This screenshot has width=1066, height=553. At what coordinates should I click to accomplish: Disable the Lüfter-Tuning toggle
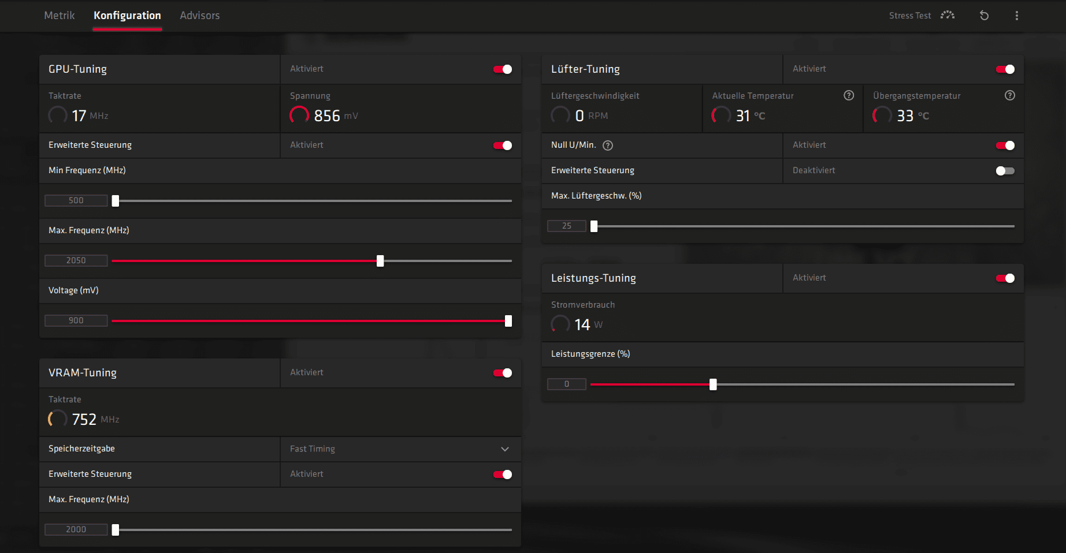pyautogui.click(x=1005, y=69)
